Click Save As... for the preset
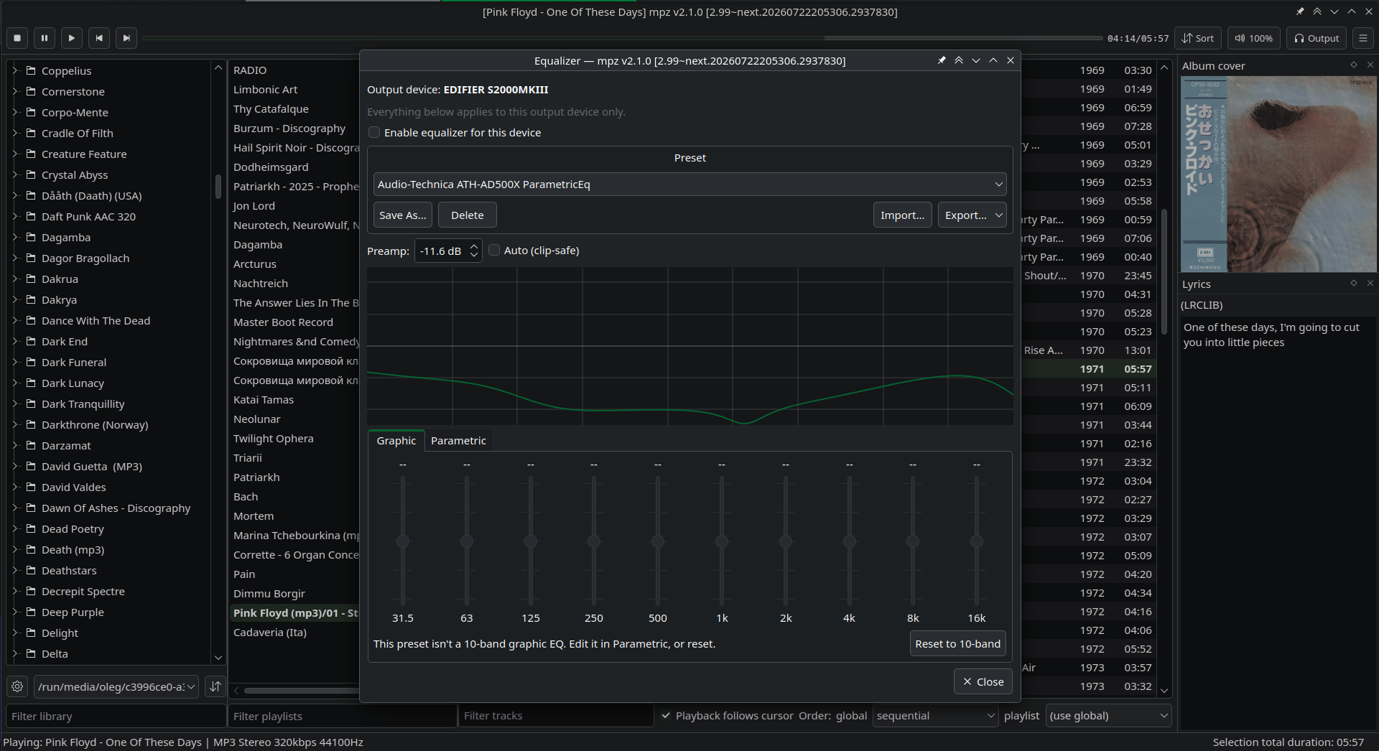 pyautogui.click(x=402, y=215)
